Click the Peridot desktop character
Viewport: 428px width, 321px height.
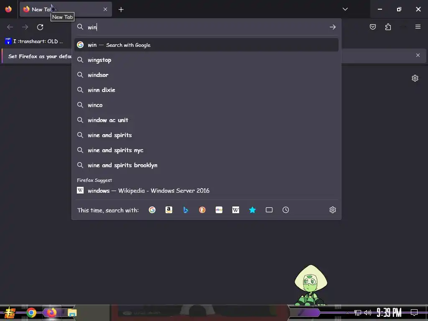[311, 285]
